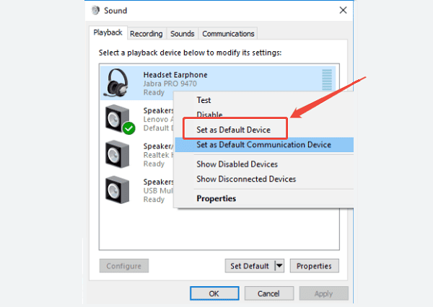Select the Lenovo default speakers icon
This screenshot has width=433, height=307.
120,119
